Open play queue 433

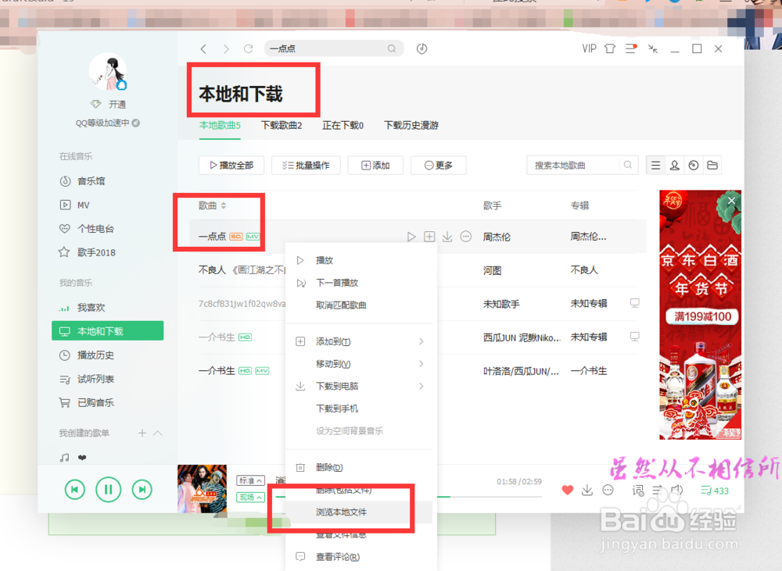click(x=715, y=491)
